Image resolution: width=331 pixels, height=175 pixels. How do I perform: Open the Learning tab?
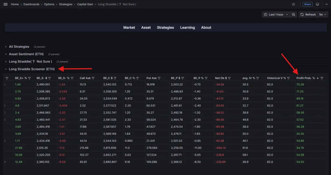(x=187, y=28)
